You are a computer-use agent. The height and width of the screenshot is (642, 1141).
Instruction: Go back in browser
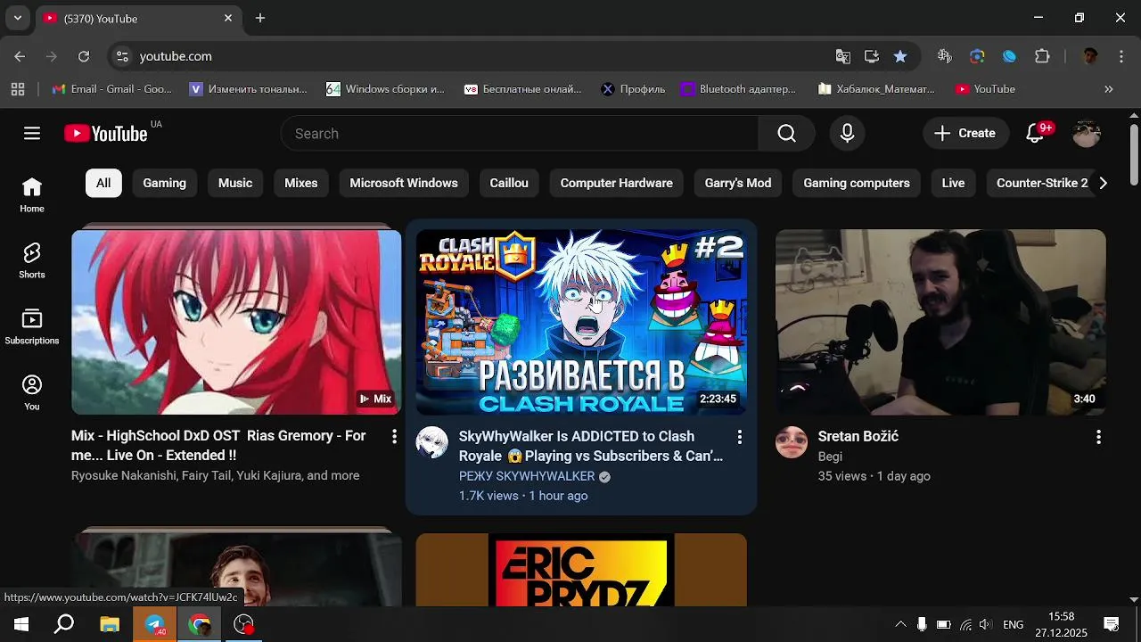pyautogui.click(x=20, y=56)
